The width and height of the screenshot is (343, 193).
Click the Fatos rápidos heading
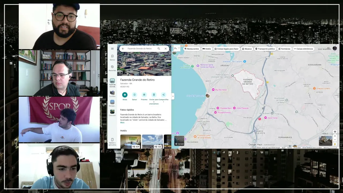[x=127, y=110]
